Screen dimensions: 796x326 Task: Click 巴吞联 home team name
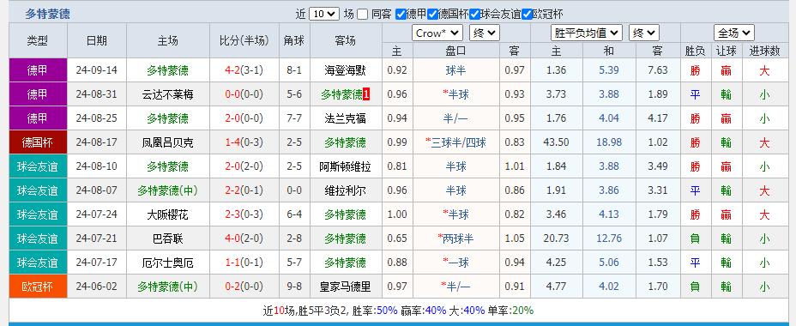click(167, 238)
